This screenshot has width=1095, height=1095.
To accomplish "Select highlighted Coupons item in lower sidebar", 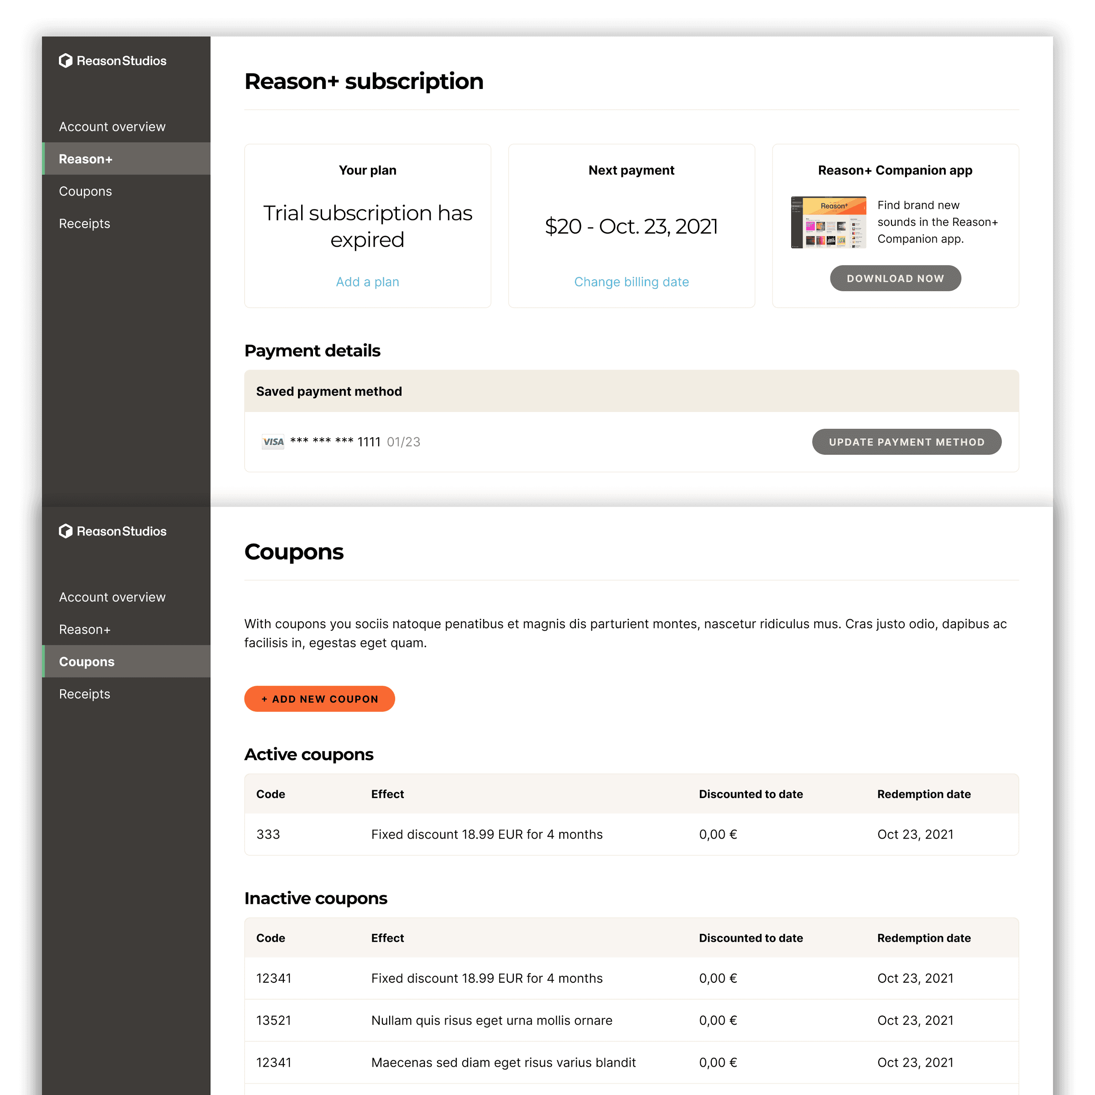I will pos(87,662).
